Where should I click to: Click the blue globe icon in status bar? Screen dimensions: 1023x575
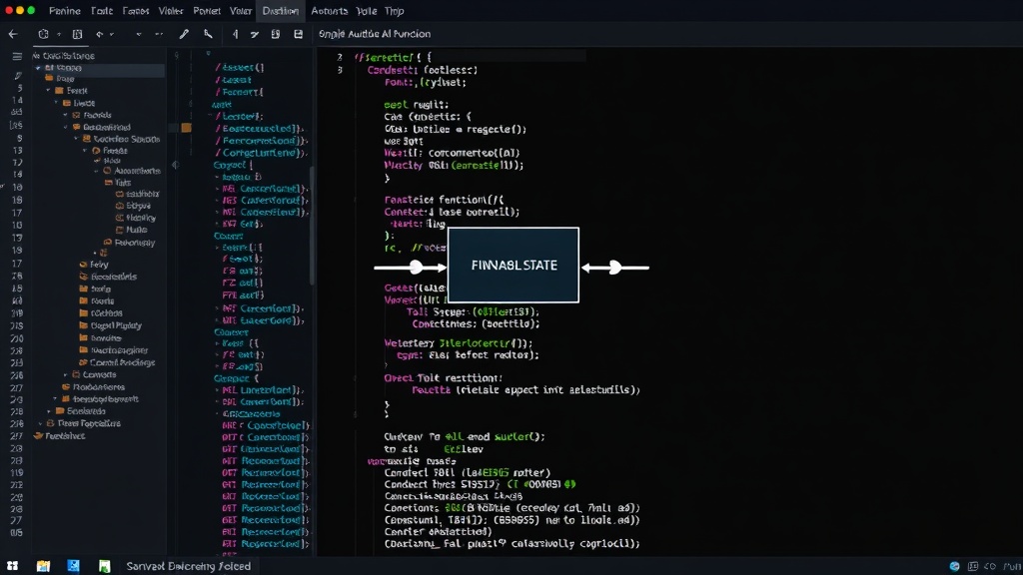[x=954, y=566]
